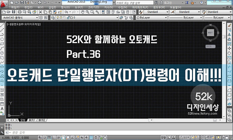The height and width of the screenshot is (140, 233).
Task: Select the Hatch tool
Action: [x=2, y=90]
